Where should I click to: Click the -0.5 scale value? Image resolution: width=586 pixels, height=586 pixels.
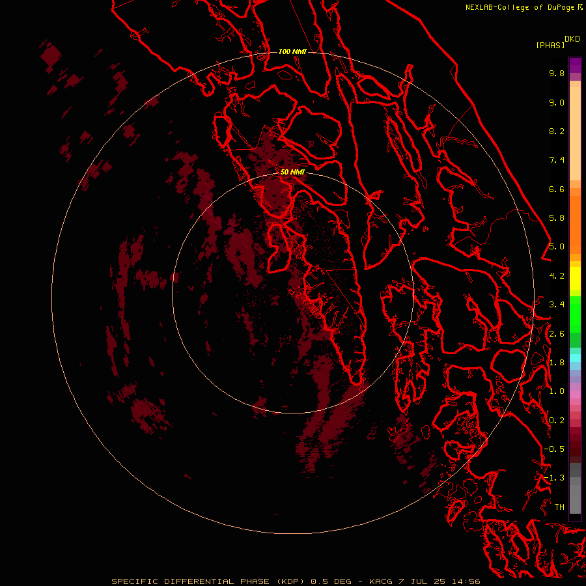(554, 449)
